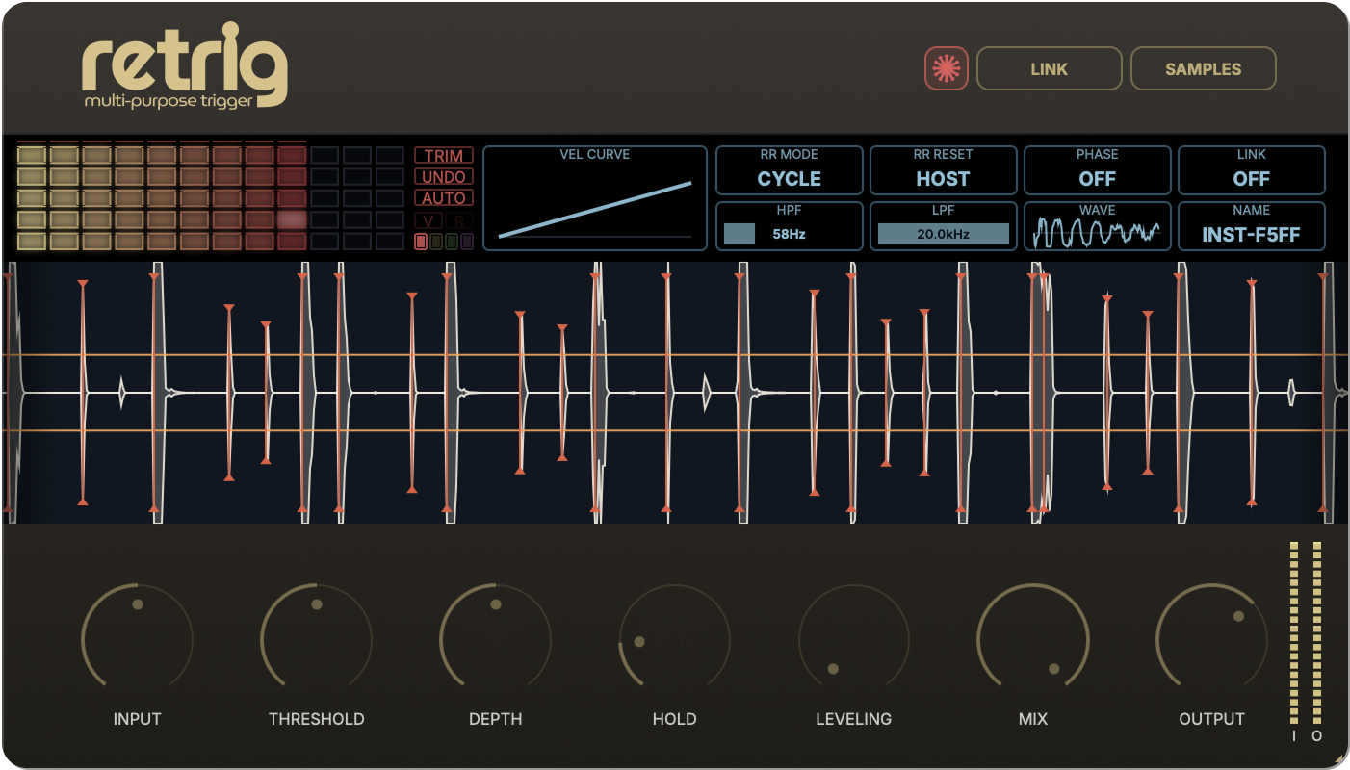The width and height of the screenshot is (1350, 770).
Task: Click the output level meter labeled O
Action: point(1317,632)
